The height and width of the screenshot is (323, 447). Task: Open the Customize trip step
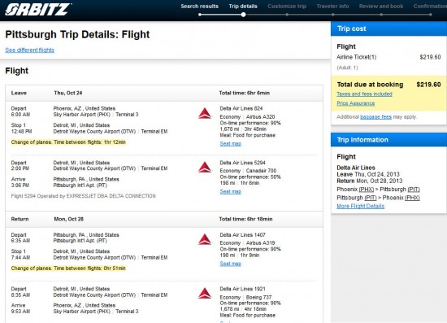[x=287, y=6]
